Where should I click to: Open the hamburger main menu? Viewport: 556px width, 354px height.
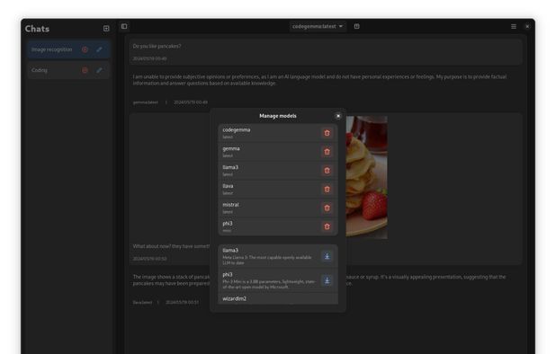point(514,27)
